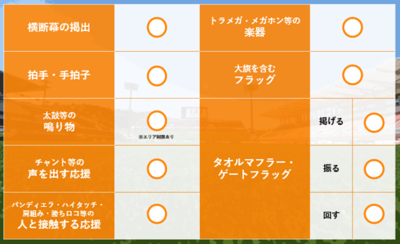This screenshot has width=400, height=244.
Task: Click the circle next to 大旗を含むフラッグ
Action: pos(352,75)
